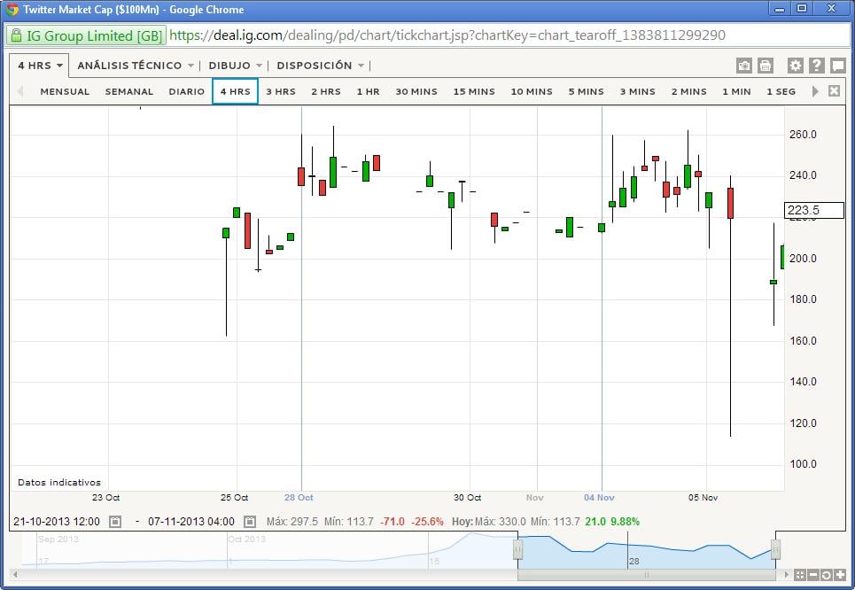Click the 100.0 price axis label

pyautogui.click(x=804, y=464)
